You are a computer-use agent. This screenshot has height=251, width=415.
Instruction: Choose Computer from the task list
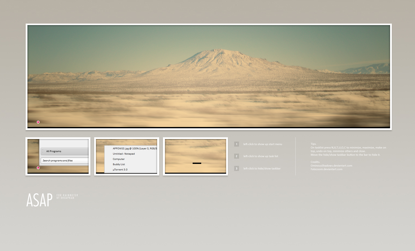pyautogui.click(x=119, y=159)
